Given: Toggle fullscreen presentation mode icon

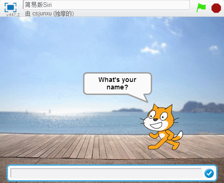Looking at the screenshot, I should [x=10, y=7].
